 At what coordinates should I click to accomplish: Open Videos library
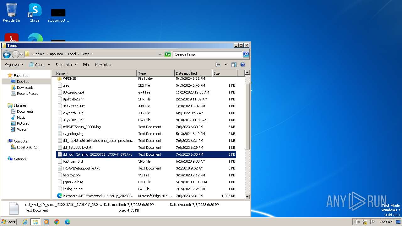(x=22, y=129)
